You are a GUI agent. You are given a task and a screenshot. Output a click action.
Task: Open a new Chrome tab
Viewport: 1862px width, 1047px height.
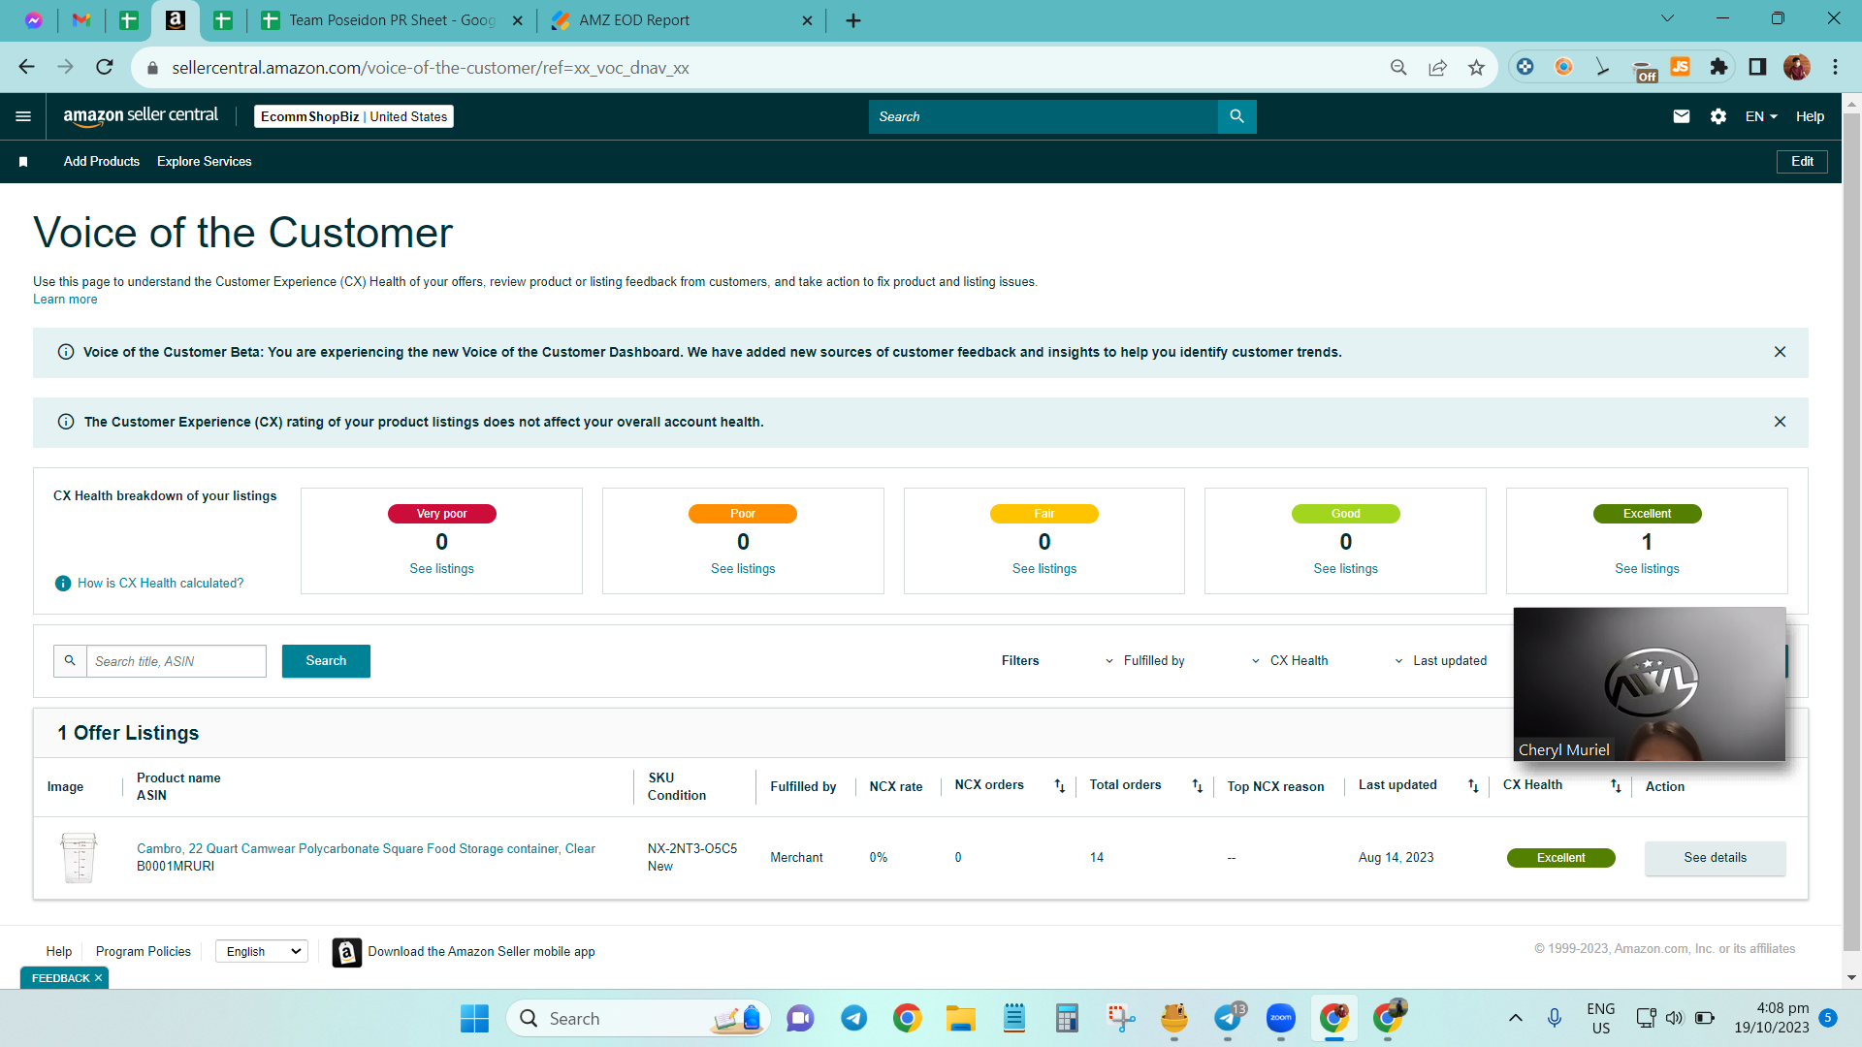tap(853, 20)
